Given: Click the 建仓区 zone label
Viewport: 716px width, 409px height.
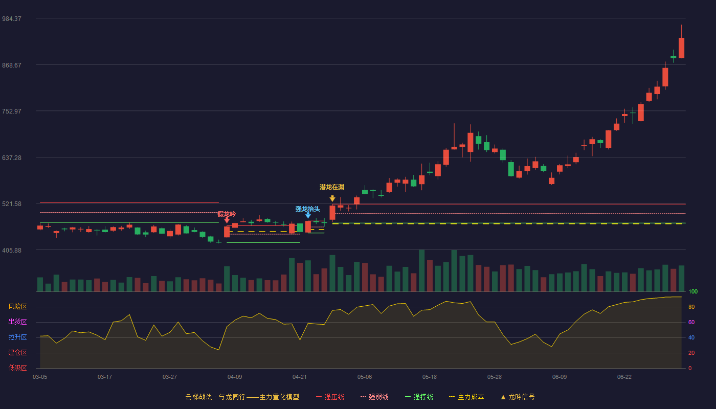Looking at the screenshot, I should (x=18, y=353).
